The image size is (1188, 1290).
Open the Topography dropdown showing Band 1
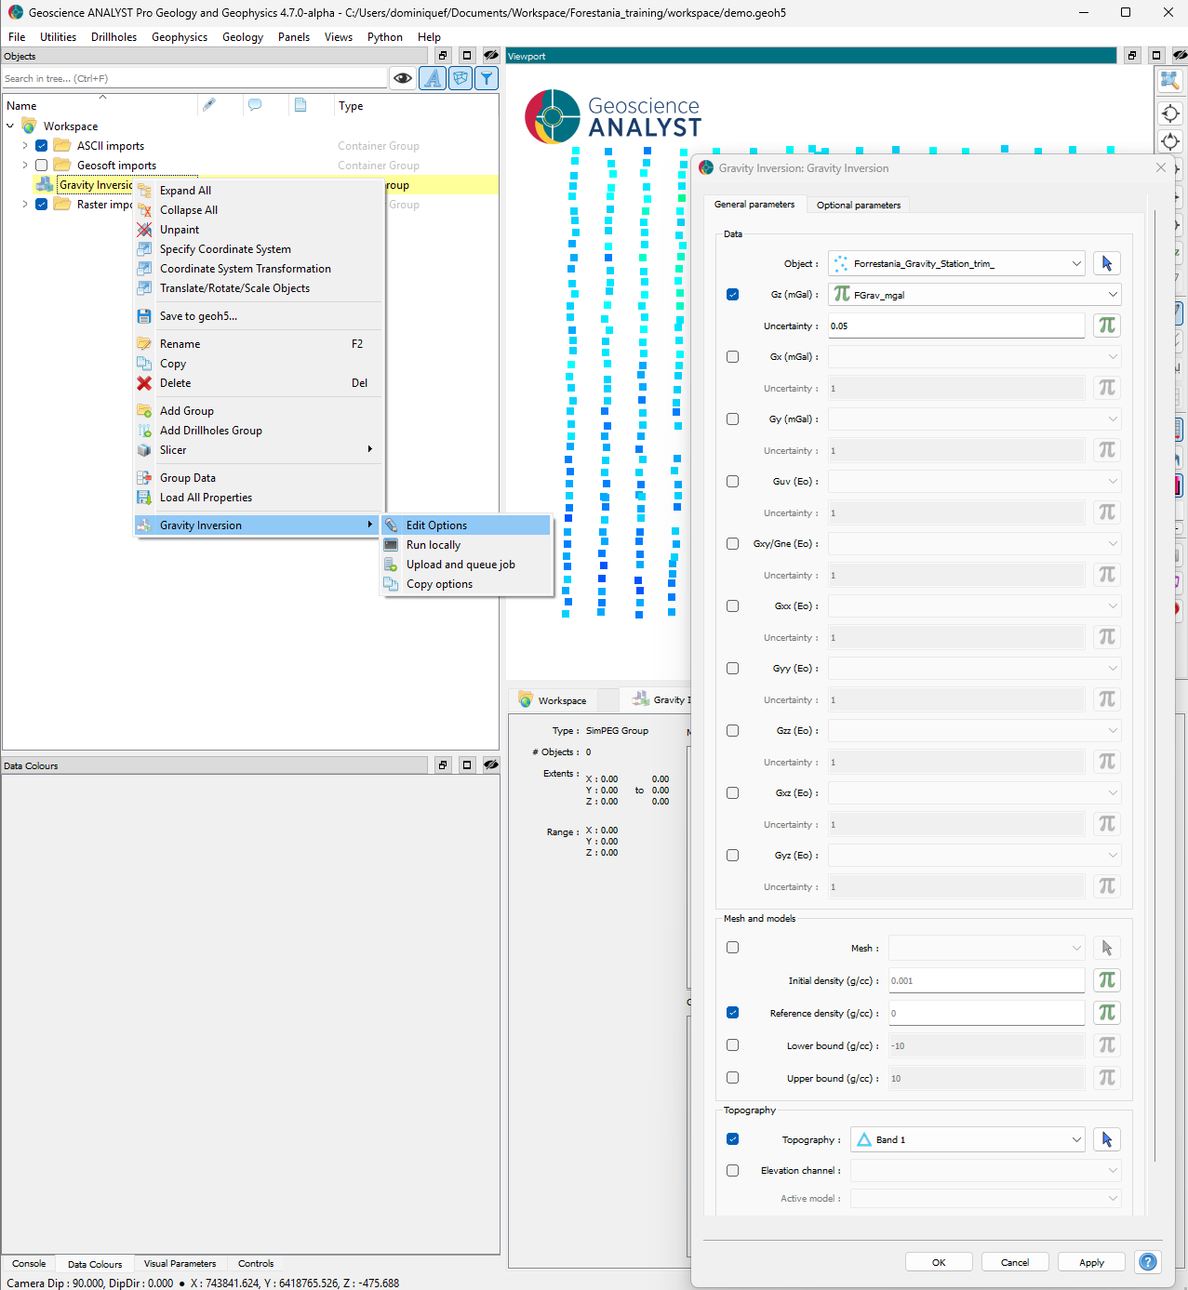click(968, 1139)
